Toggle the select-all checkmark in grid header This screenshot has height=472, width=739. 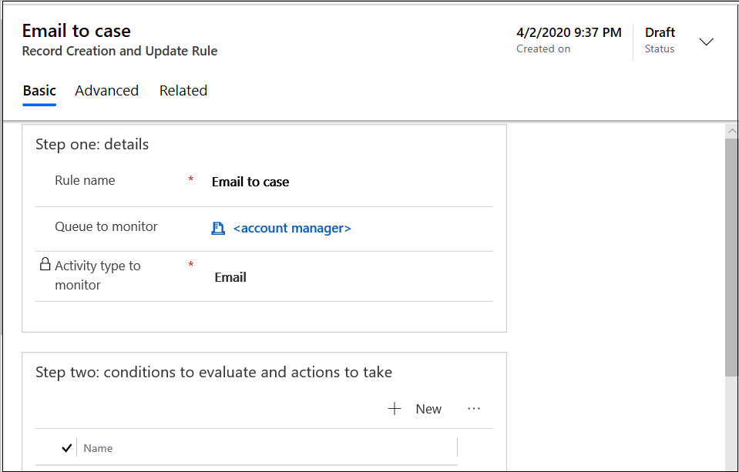tap(67, 448)
